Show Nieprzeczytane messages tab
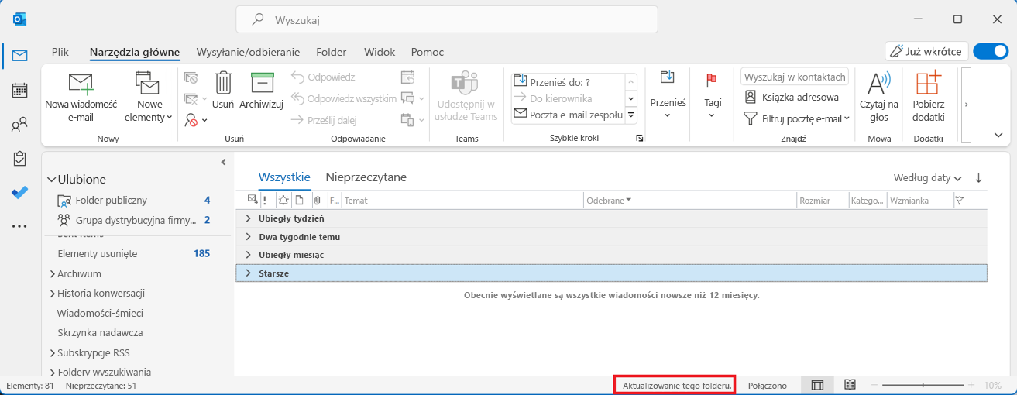The image size is (1017, 395). pos(366,177)
